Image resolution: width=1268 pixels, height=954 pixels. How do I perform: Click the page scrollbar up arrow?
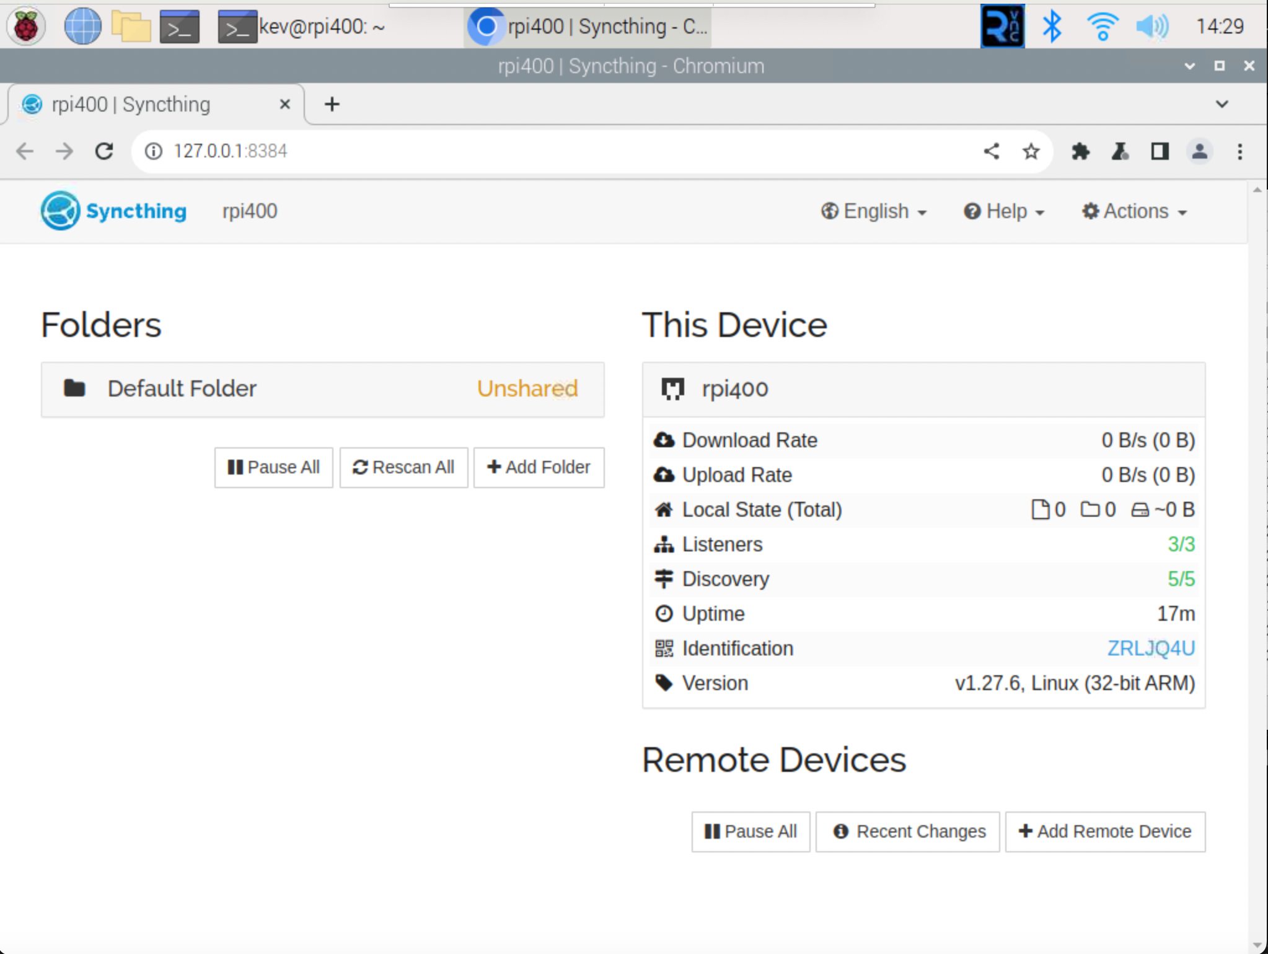1257,190
